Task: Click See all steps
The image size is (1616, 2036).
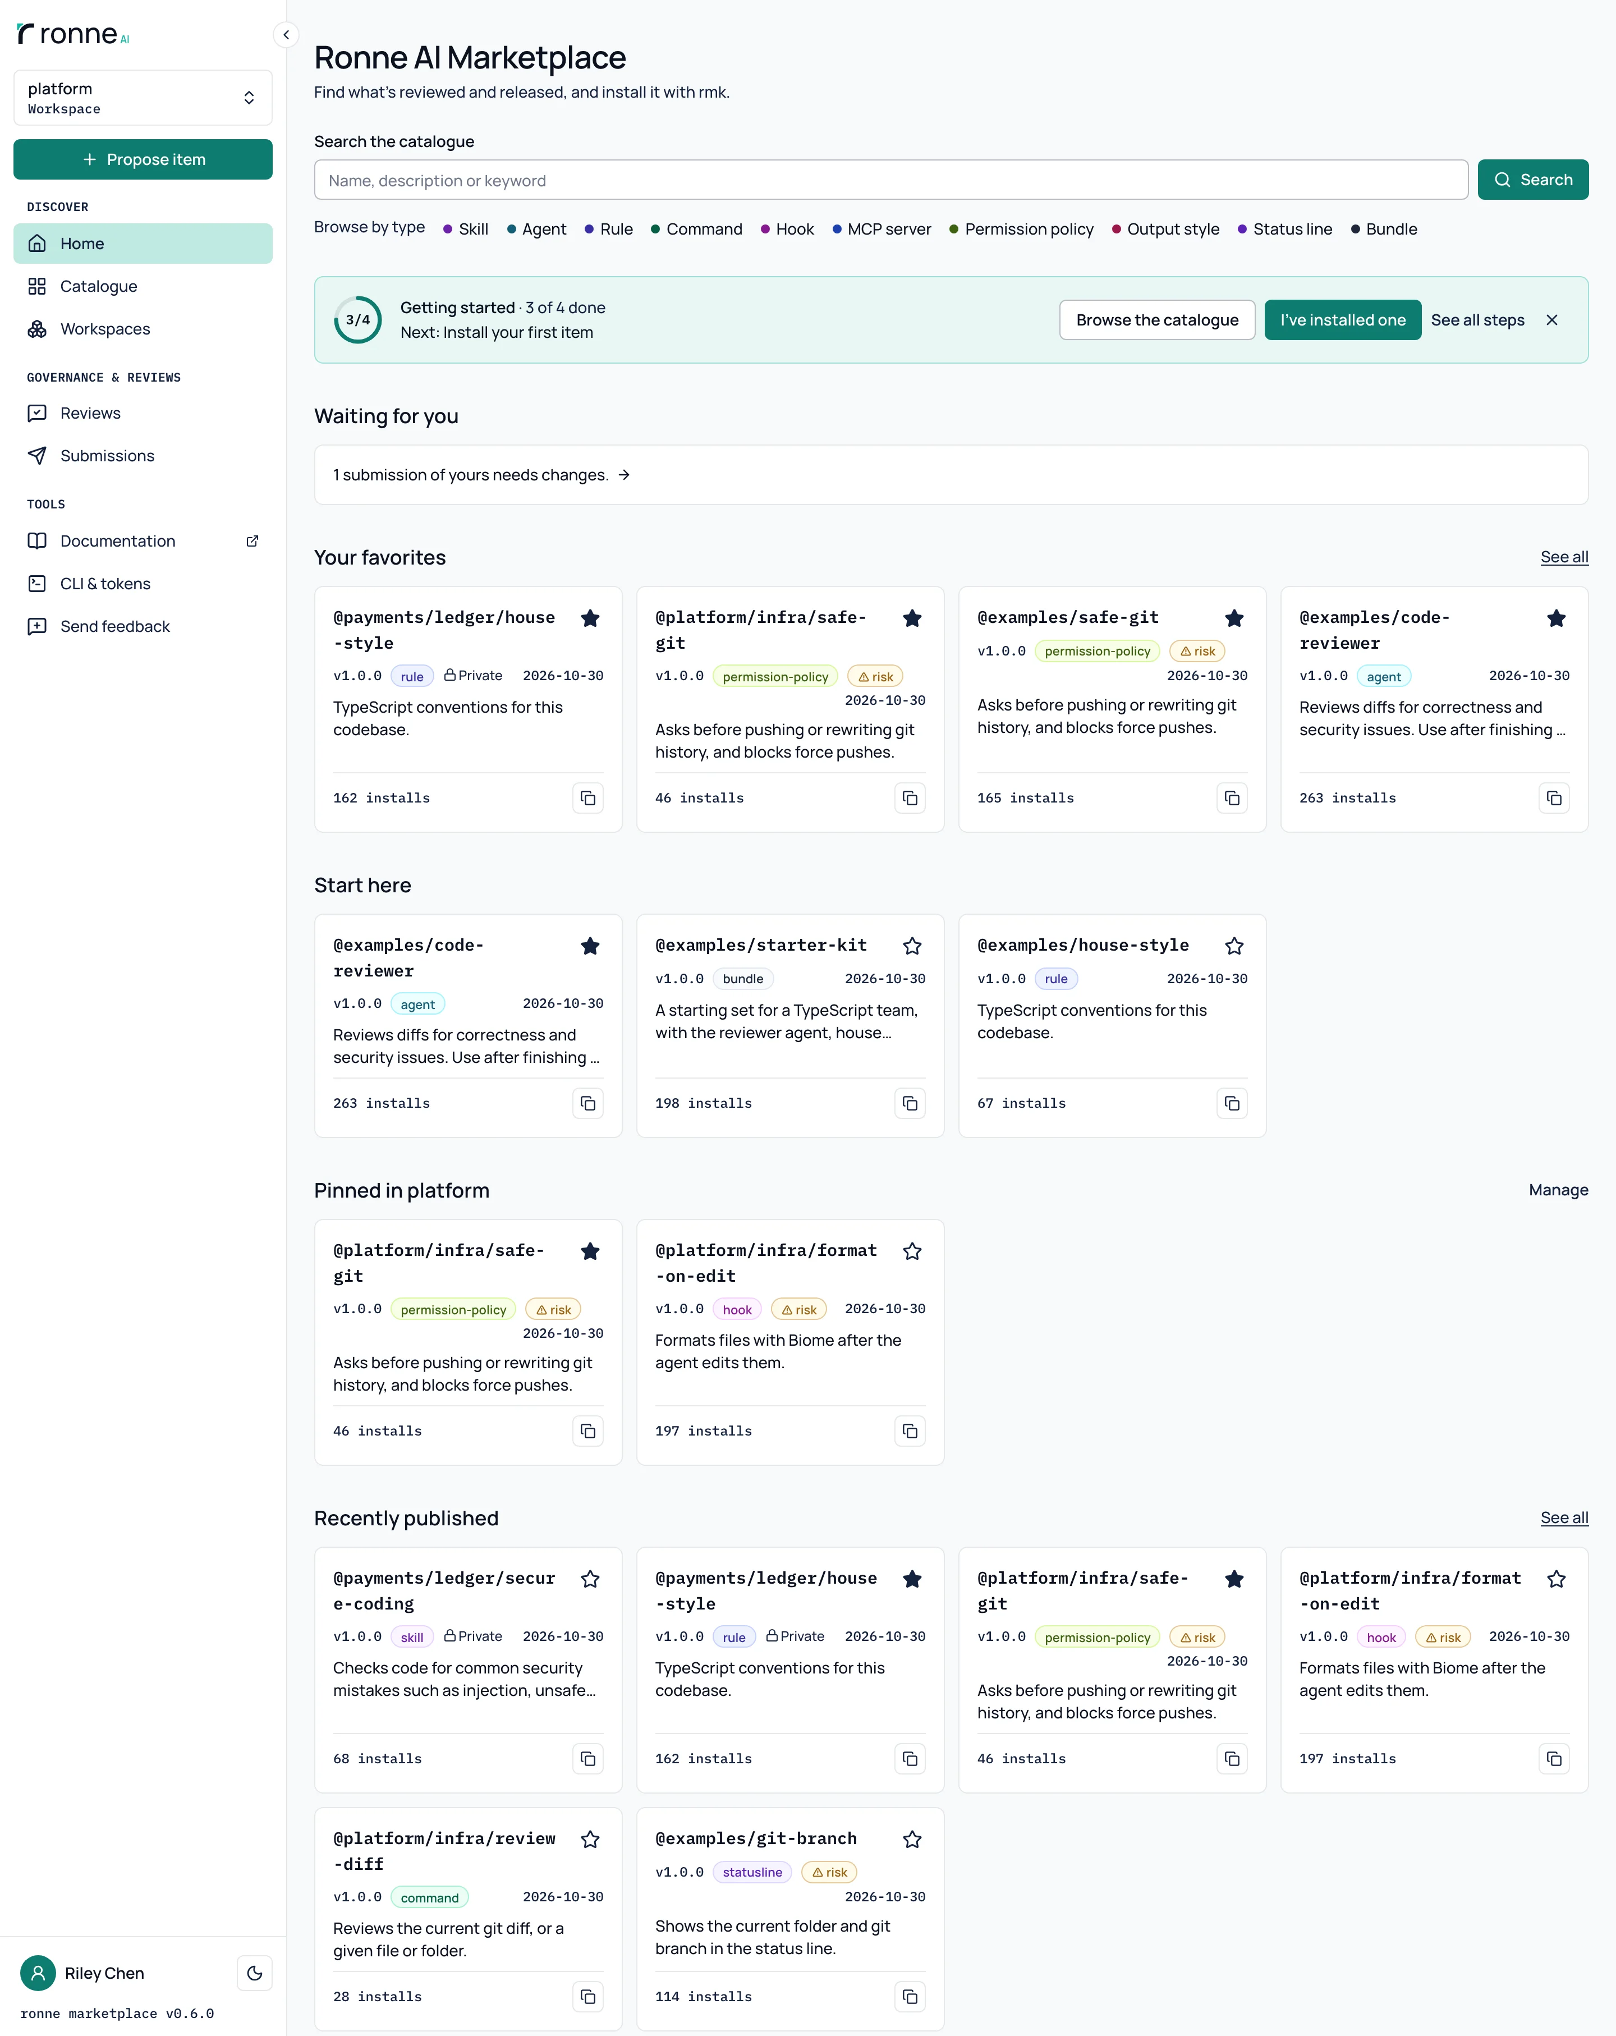Action: tap(1477, 320)
